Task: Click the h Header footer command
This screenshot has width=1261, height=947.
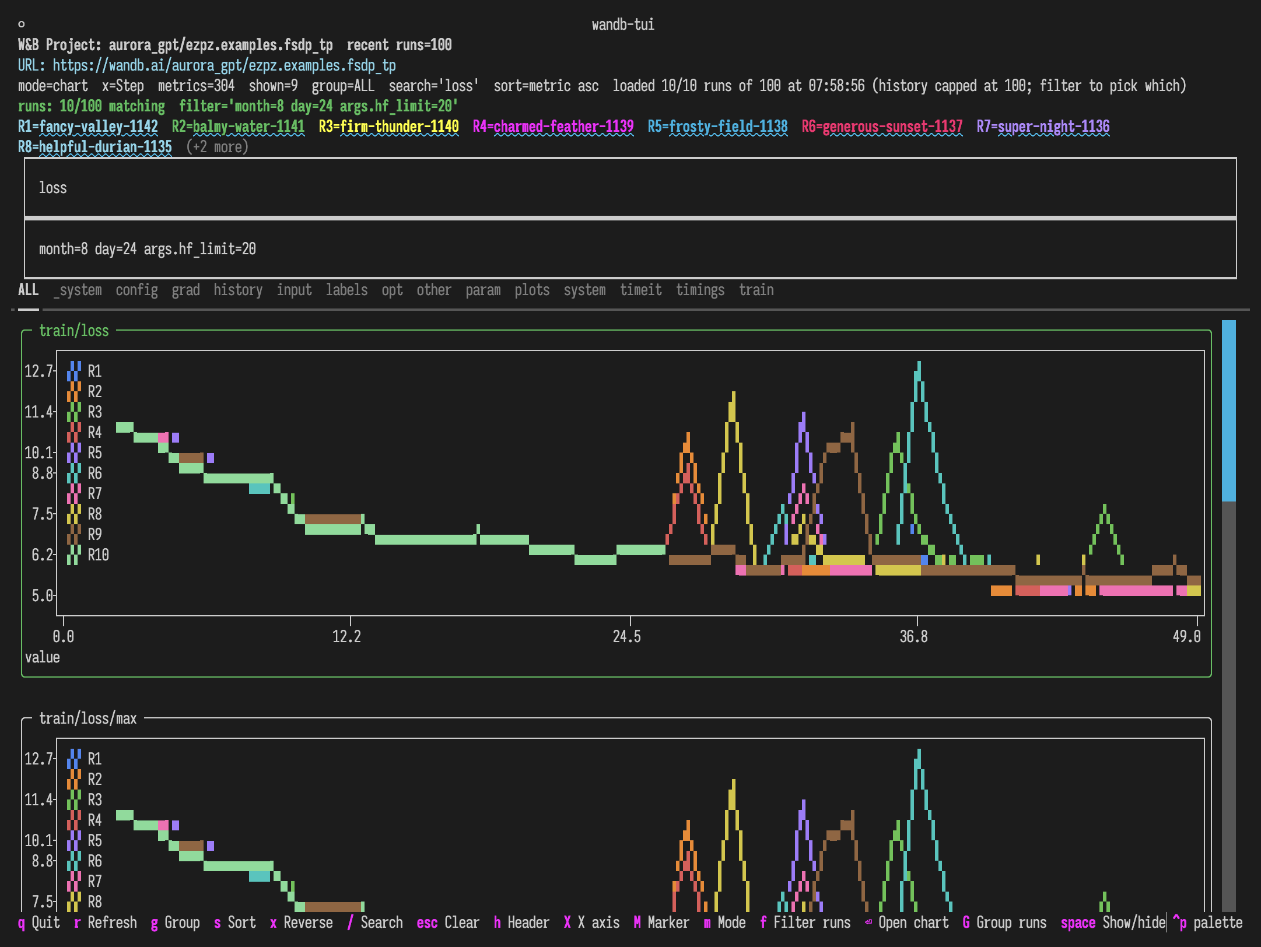Action: tap(521, 923)
